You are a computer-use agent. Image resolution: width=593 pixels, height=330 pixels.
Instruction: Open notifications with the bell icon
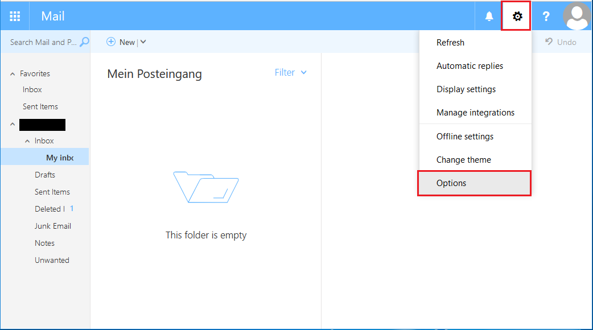(x=488, y=16)
